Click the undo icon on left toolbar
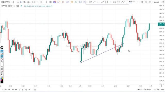 (x=2, y=66)
